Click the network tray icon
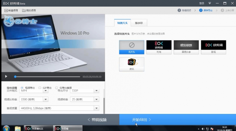 point(207,129)
